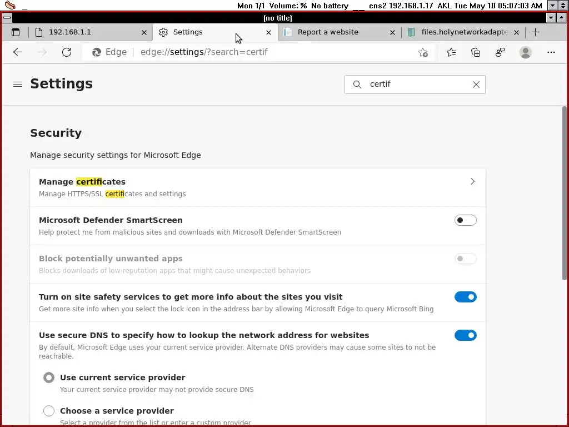Click the Edge logo in the address bar
This screenshot has height=427, width=569.
[97, 52]
